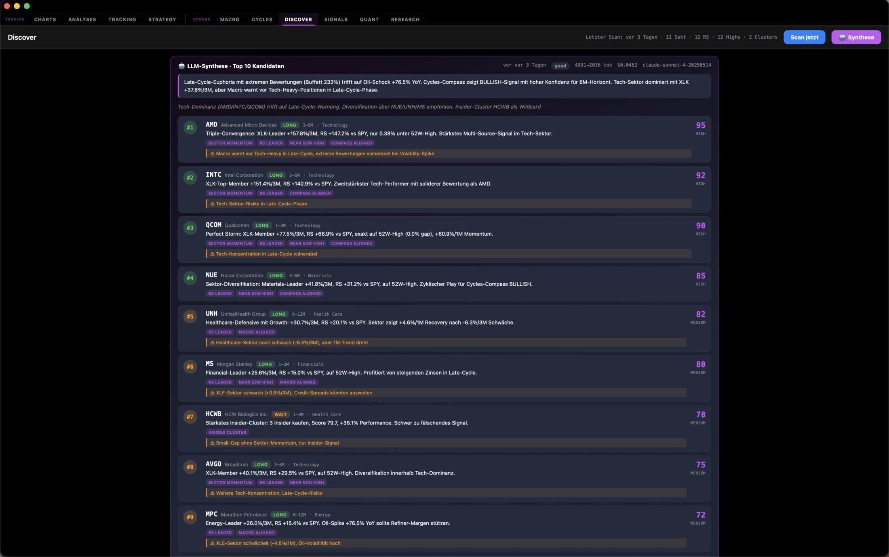Viewport: 889px width, 557px height.
Task: Click the 'Letzter Scan: vor 3 Tagen' status text
Action: click(621, 37)
